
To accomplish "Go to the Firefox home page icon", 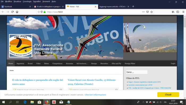I will tap(17, 12).
